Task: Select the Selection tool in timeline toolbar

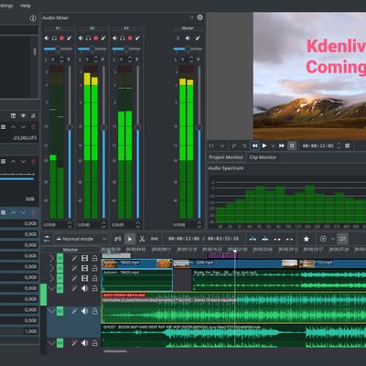Action: click(x=130, y=239)
